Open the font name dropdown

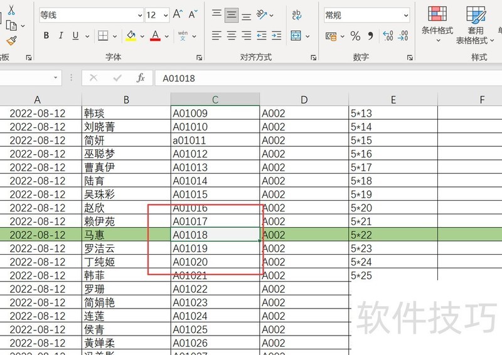(139, 15)
